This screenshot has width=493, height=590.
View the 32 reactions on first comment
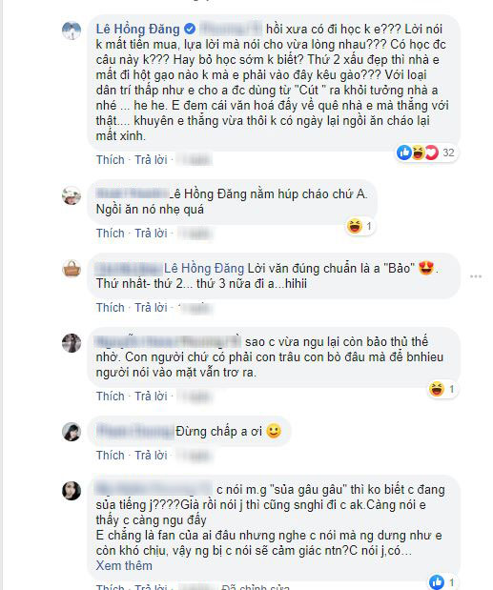point(426,153)
